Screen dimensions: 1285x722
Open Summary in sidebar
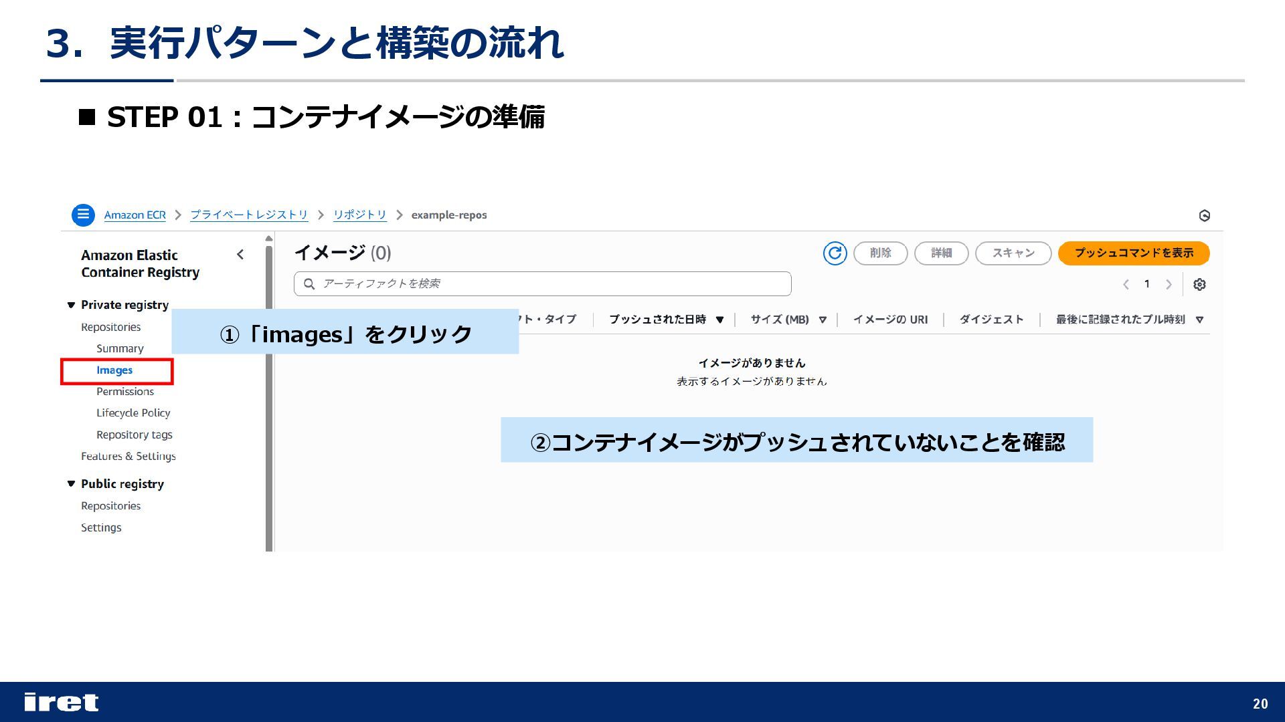pyautogui.click(x=120, y=348)
